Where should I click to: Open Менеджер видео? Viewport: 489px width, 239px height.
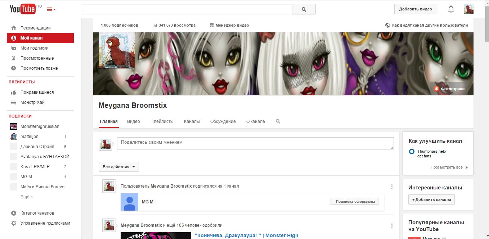click(229, 26)
